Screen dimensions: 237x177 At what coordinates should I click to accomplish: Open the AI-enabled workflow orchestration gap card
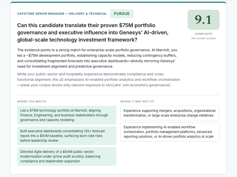(x=170, y=132)
